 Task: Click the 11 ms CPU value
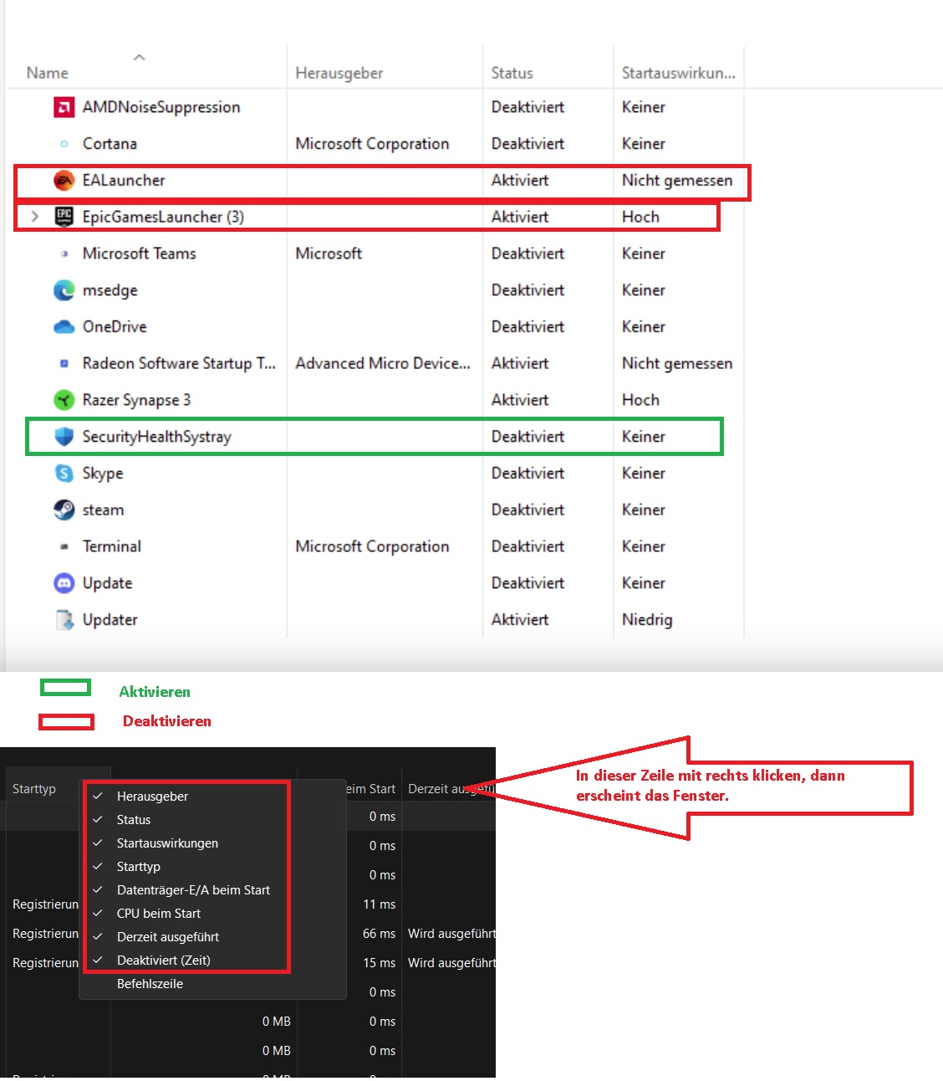pyautogui.click(x=379, y=904)
